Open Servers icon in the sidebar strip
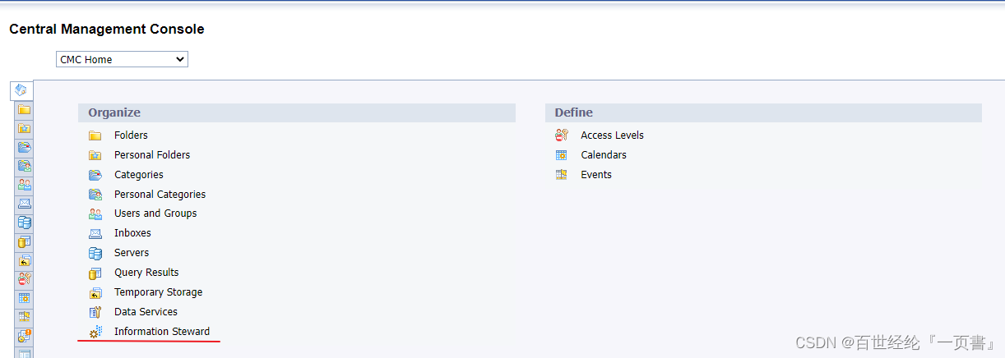 [25, 223]
